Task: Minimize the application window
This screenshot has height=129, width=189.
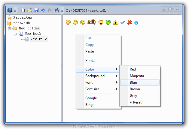Action: coord(164,9)
